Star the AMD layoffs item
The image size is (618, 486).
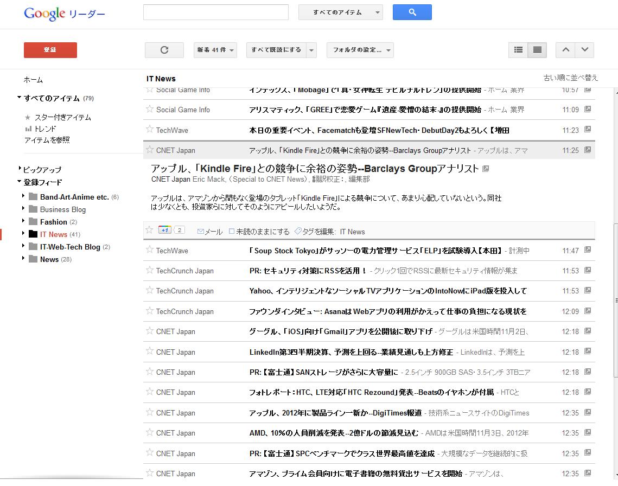coord(149,432)
